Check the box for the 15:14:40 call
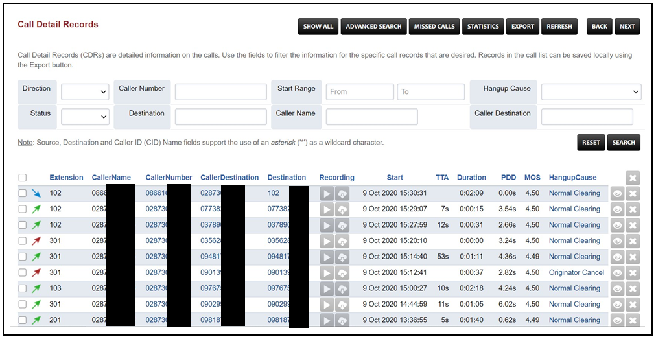 (x=23, y=257)
